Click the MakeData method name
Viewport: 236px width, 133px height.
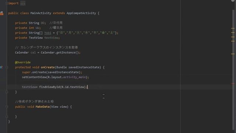click(43, 107)
